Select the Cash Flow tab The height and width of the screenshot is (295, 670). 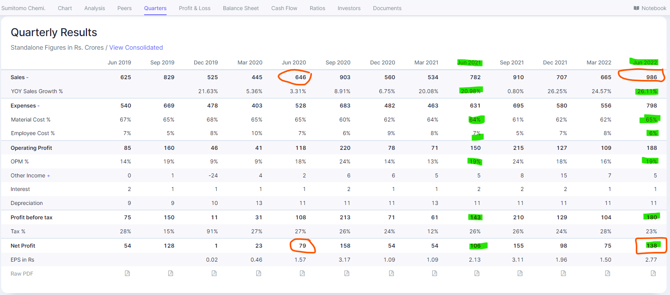pyautogui.click(x=284, y=8)
